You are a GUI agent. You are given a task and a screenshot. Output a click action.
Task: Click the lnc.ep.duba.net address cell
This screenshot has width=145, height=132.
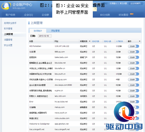click(61, 102)
